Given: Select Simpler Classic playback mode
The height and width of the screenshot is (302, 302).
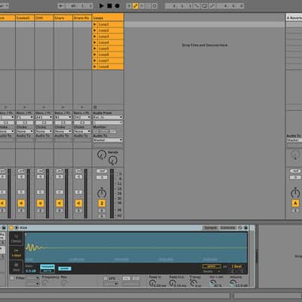Looking at the screenshot, I should (16, 239).
